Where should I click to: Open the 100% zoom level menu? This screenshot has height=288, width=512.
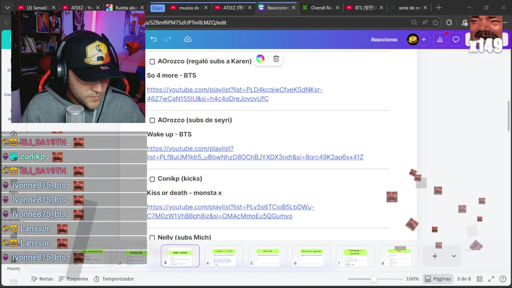[x=412, y=279]
